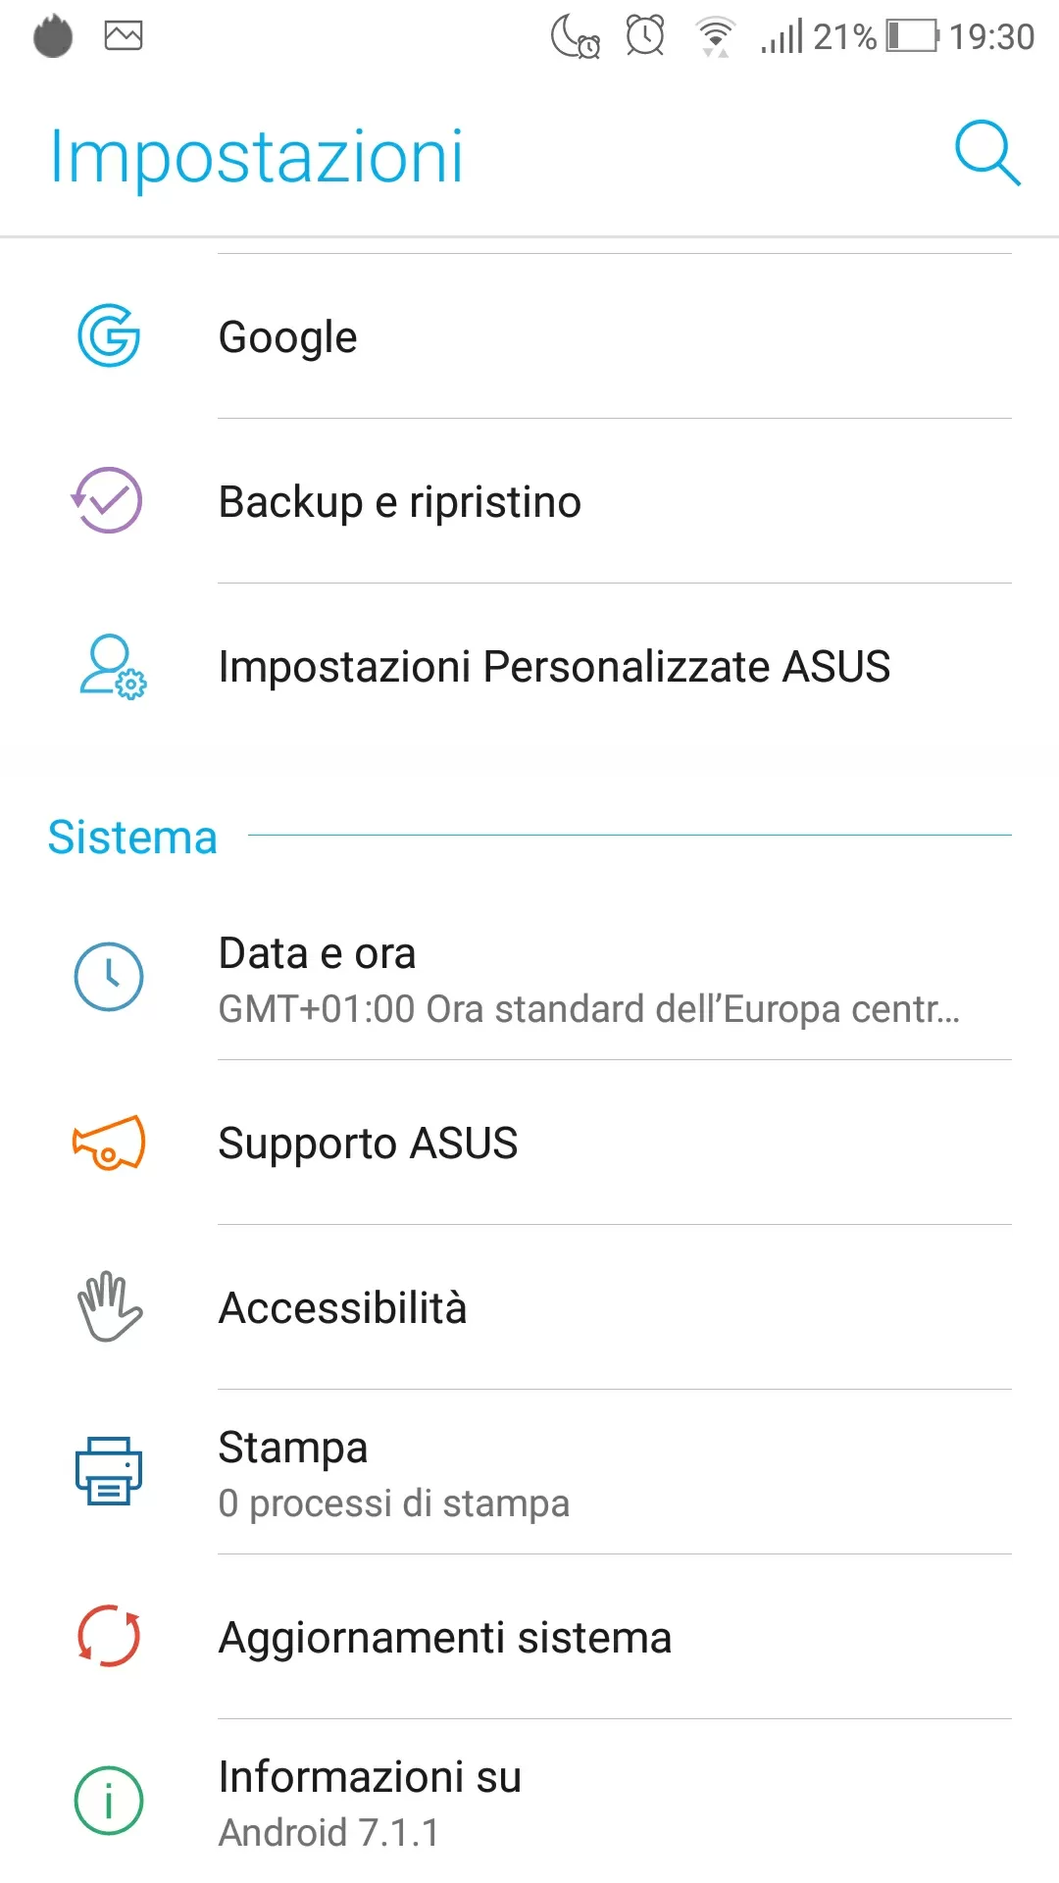Tap the ASUS custom settings person icon
1059x1883 pixels.
coord(111,667)
